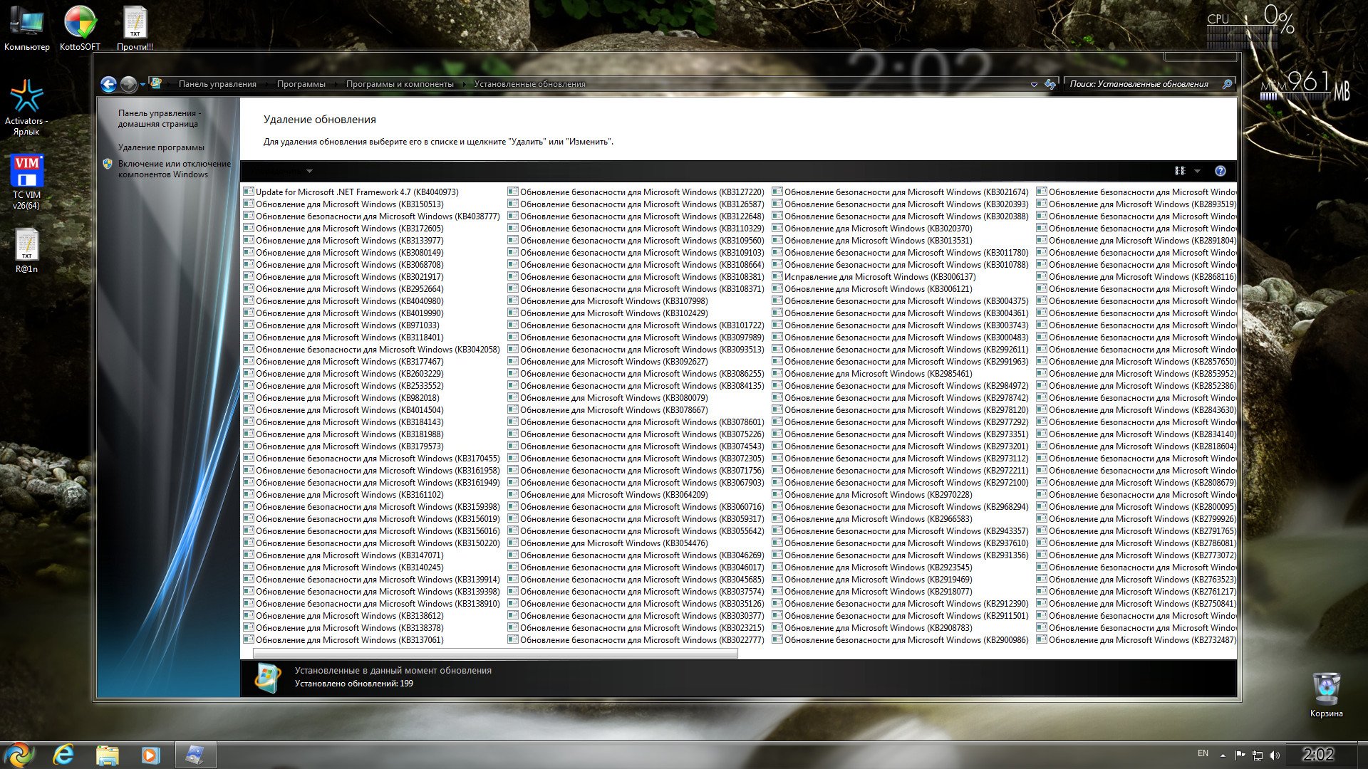Image resolution: width=1368 pixels, height=769 pixels.
Task: Click the icon of update KB4040973
Action: [249, 192]
